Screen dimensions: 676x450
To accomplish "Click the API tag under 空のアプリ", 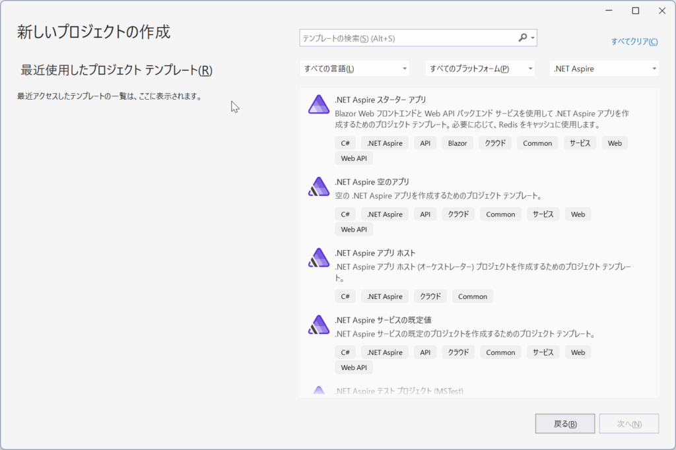I will [425, 214].
